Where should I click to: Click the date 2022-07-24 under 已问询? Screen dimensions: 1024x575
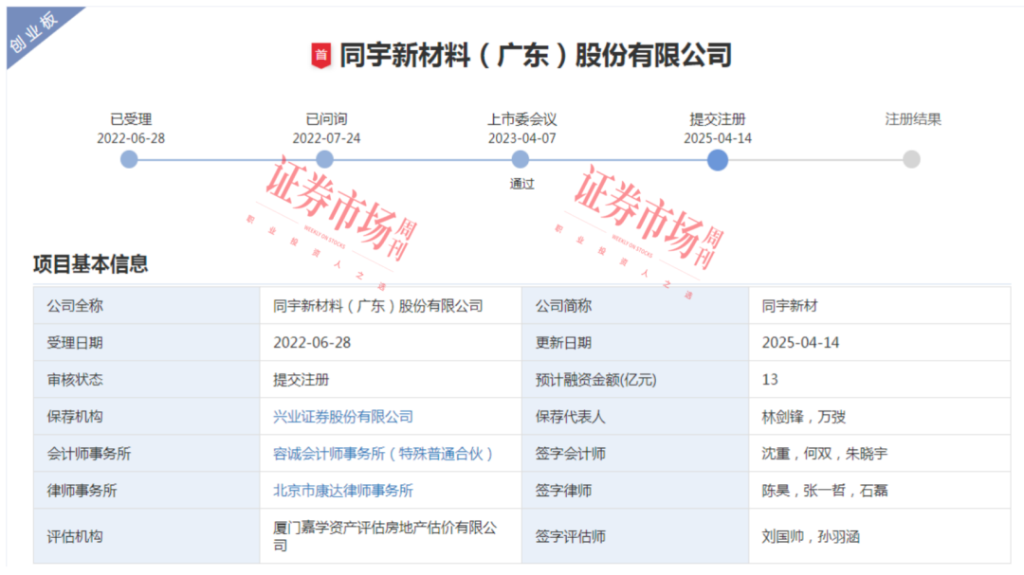pos(326,138)
